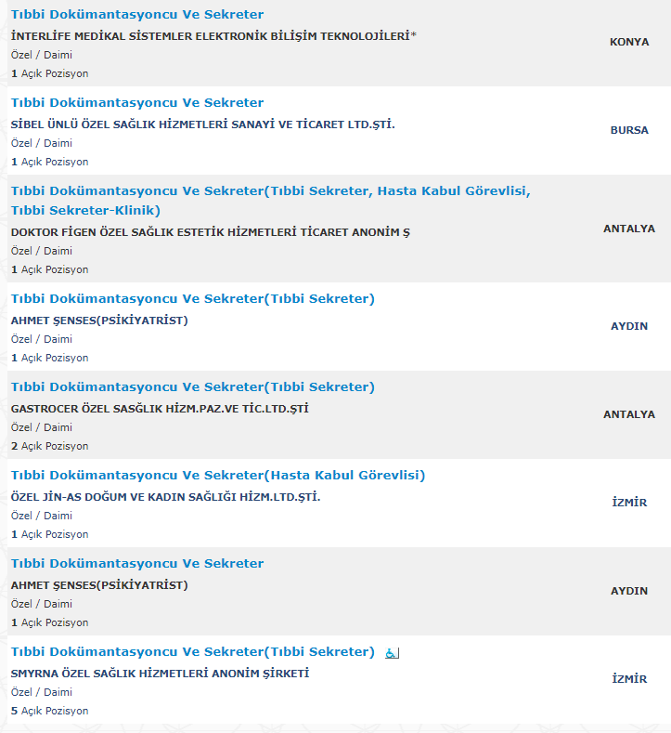The width and height of the screenshot is (671, 733).
Task: Click the wheelchair accessibility icon on the SMYRNA listing
Action: pos(392,652)
